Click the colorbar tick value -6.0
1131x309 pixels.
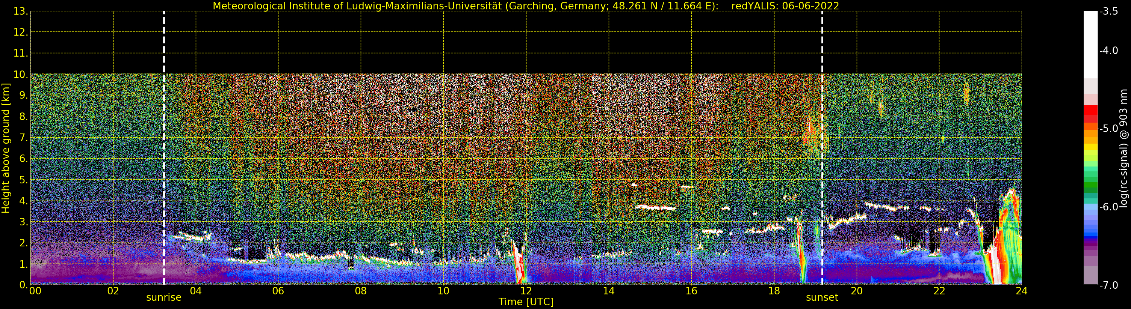pyautogui.click(x=1108, y=207)
